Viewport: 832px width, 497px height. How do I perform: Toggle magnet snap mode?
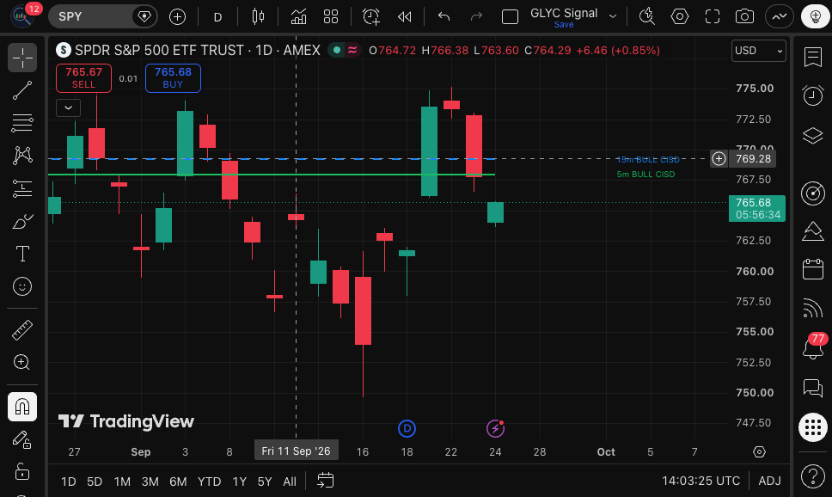point(22,407)
